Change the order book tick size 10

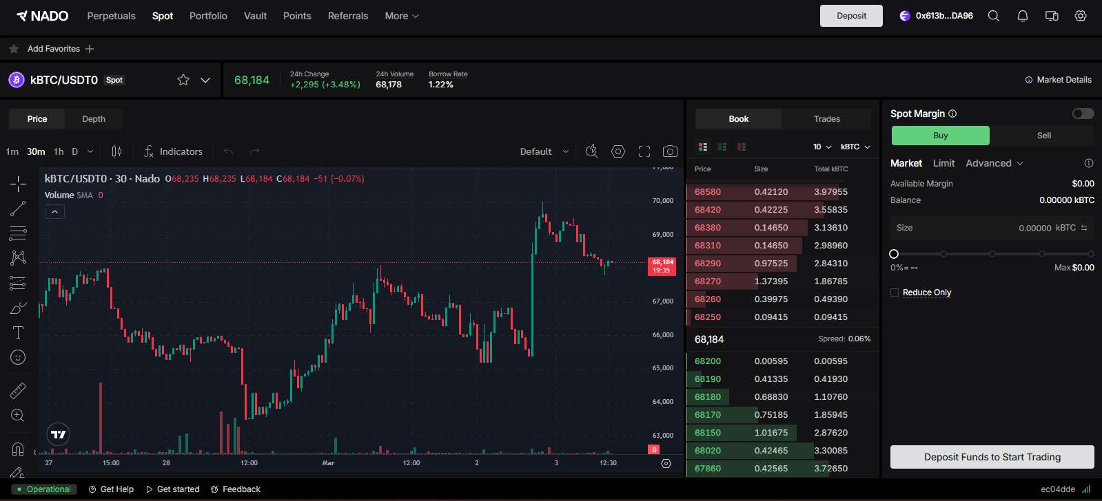point(822,147)
